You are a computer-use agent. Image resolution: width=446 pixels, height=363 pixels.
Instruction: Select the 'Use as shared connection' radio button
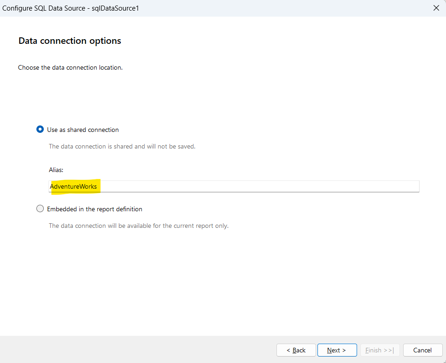40,130
